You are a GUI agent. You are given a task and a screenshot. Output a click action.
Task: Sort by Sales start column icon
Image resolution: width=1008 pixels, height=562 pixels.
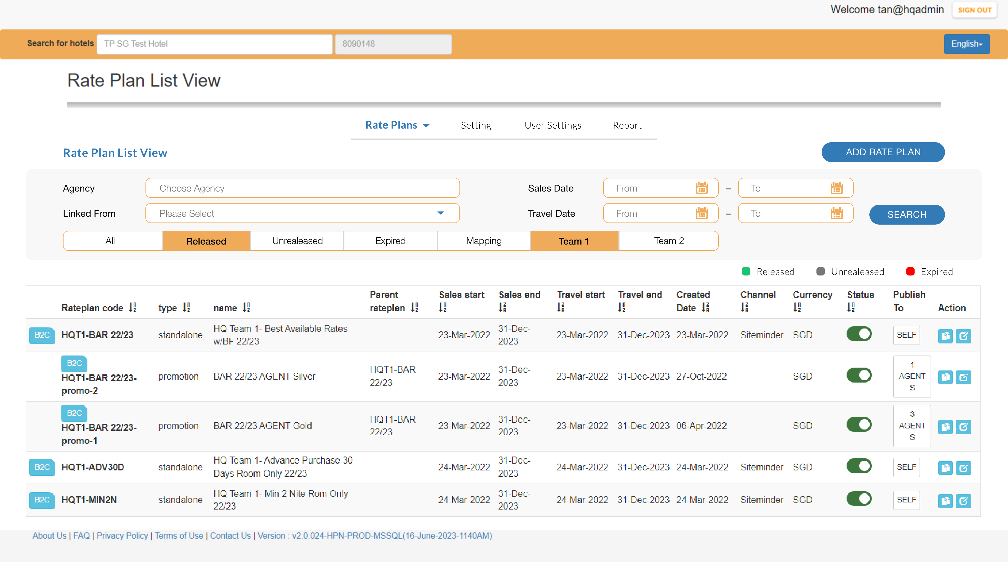[443, 307]
